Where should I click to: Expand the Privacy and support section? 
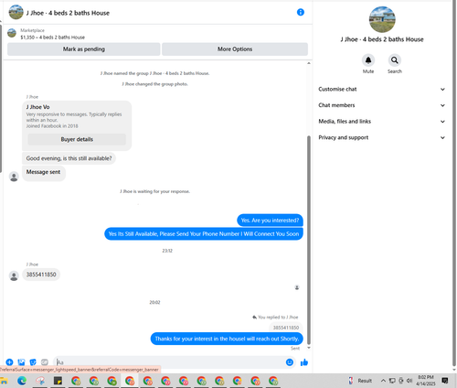click(382, 137)
